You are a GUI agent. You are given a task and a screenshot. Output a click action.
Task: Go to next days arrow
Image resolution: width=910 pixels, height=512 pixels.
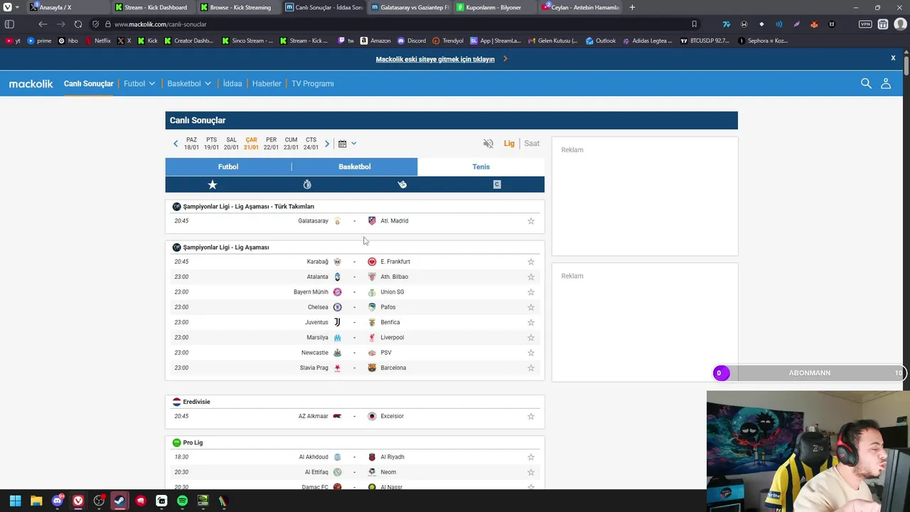pyautogui.click(x=327, y=144)
